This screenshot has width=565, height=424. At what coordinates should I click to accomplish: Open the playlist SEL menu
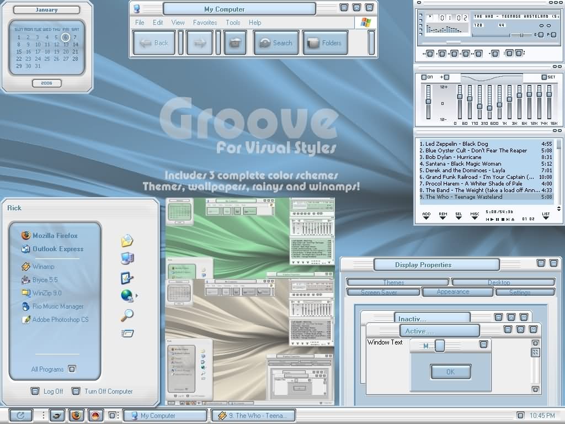coord(459,216)
